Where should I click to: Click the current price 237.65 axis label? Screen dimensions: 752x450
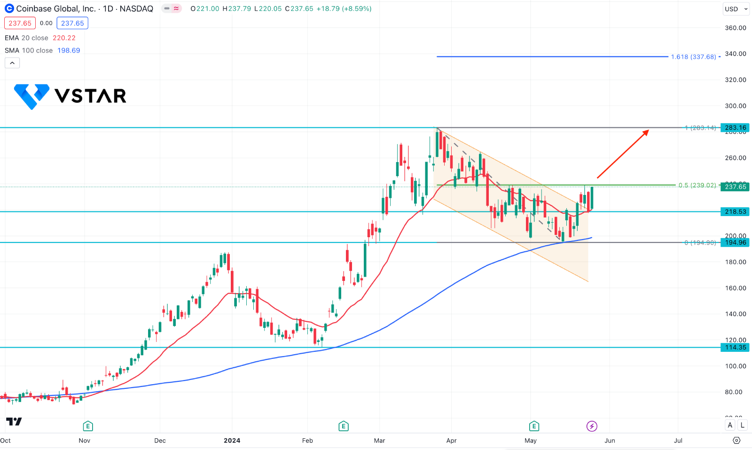(x=736, y=186)
